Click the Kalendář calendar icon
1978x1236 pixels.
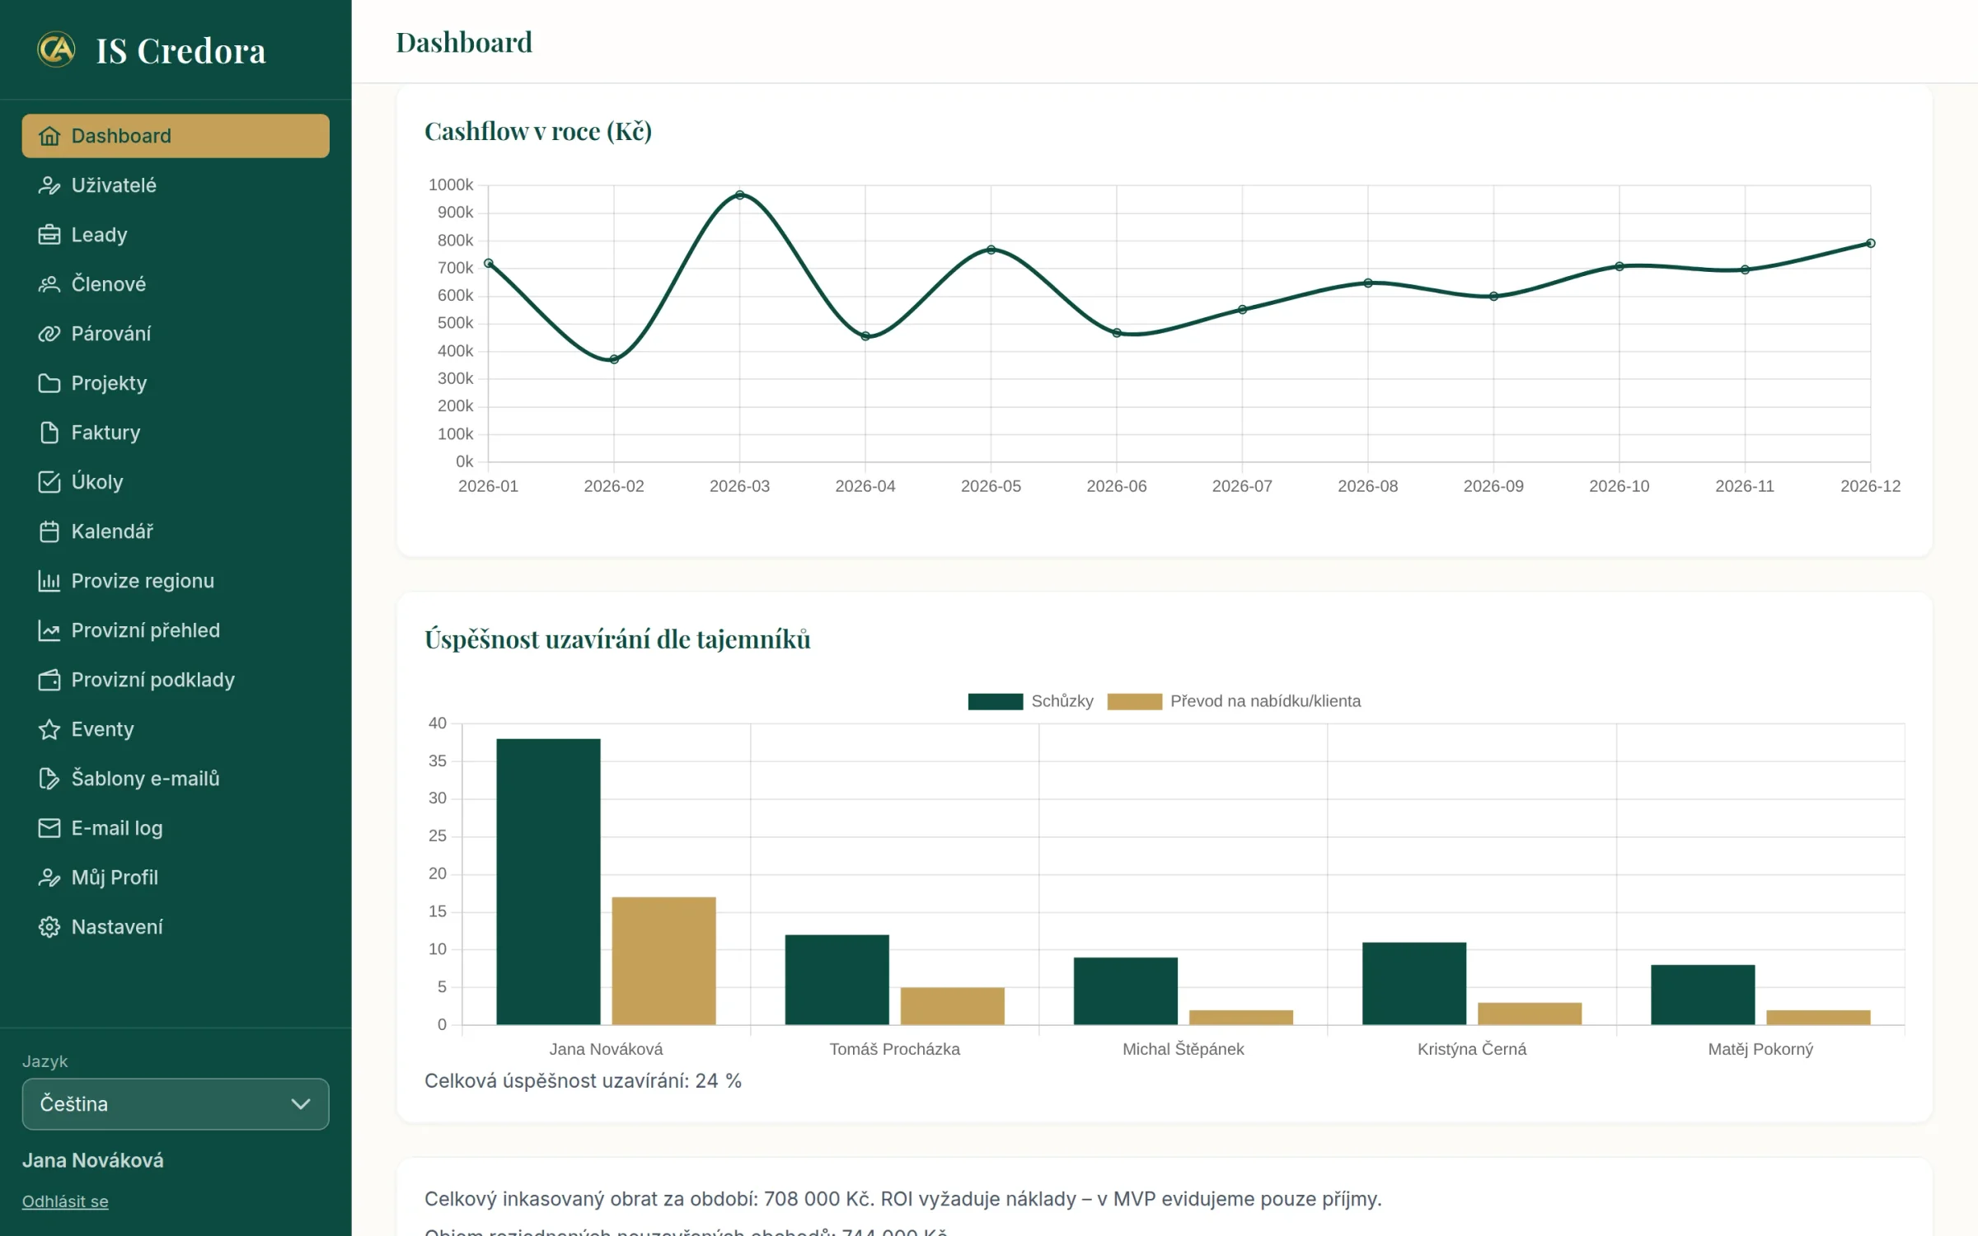click(49, 531)
